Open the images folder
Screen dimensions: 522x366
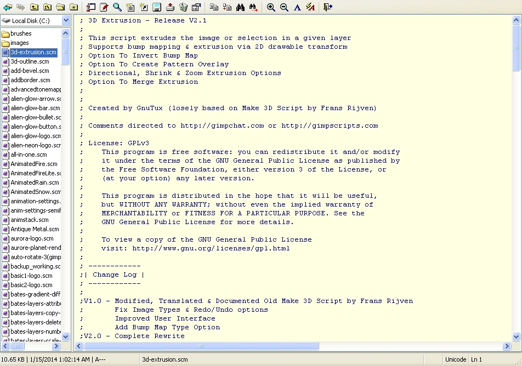coord(19,43)
